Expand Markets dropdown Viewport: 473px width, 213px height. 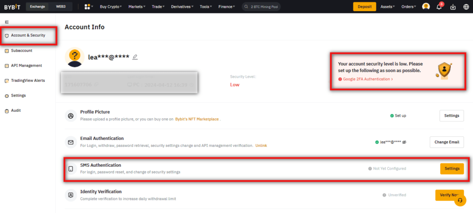point(137,6)
